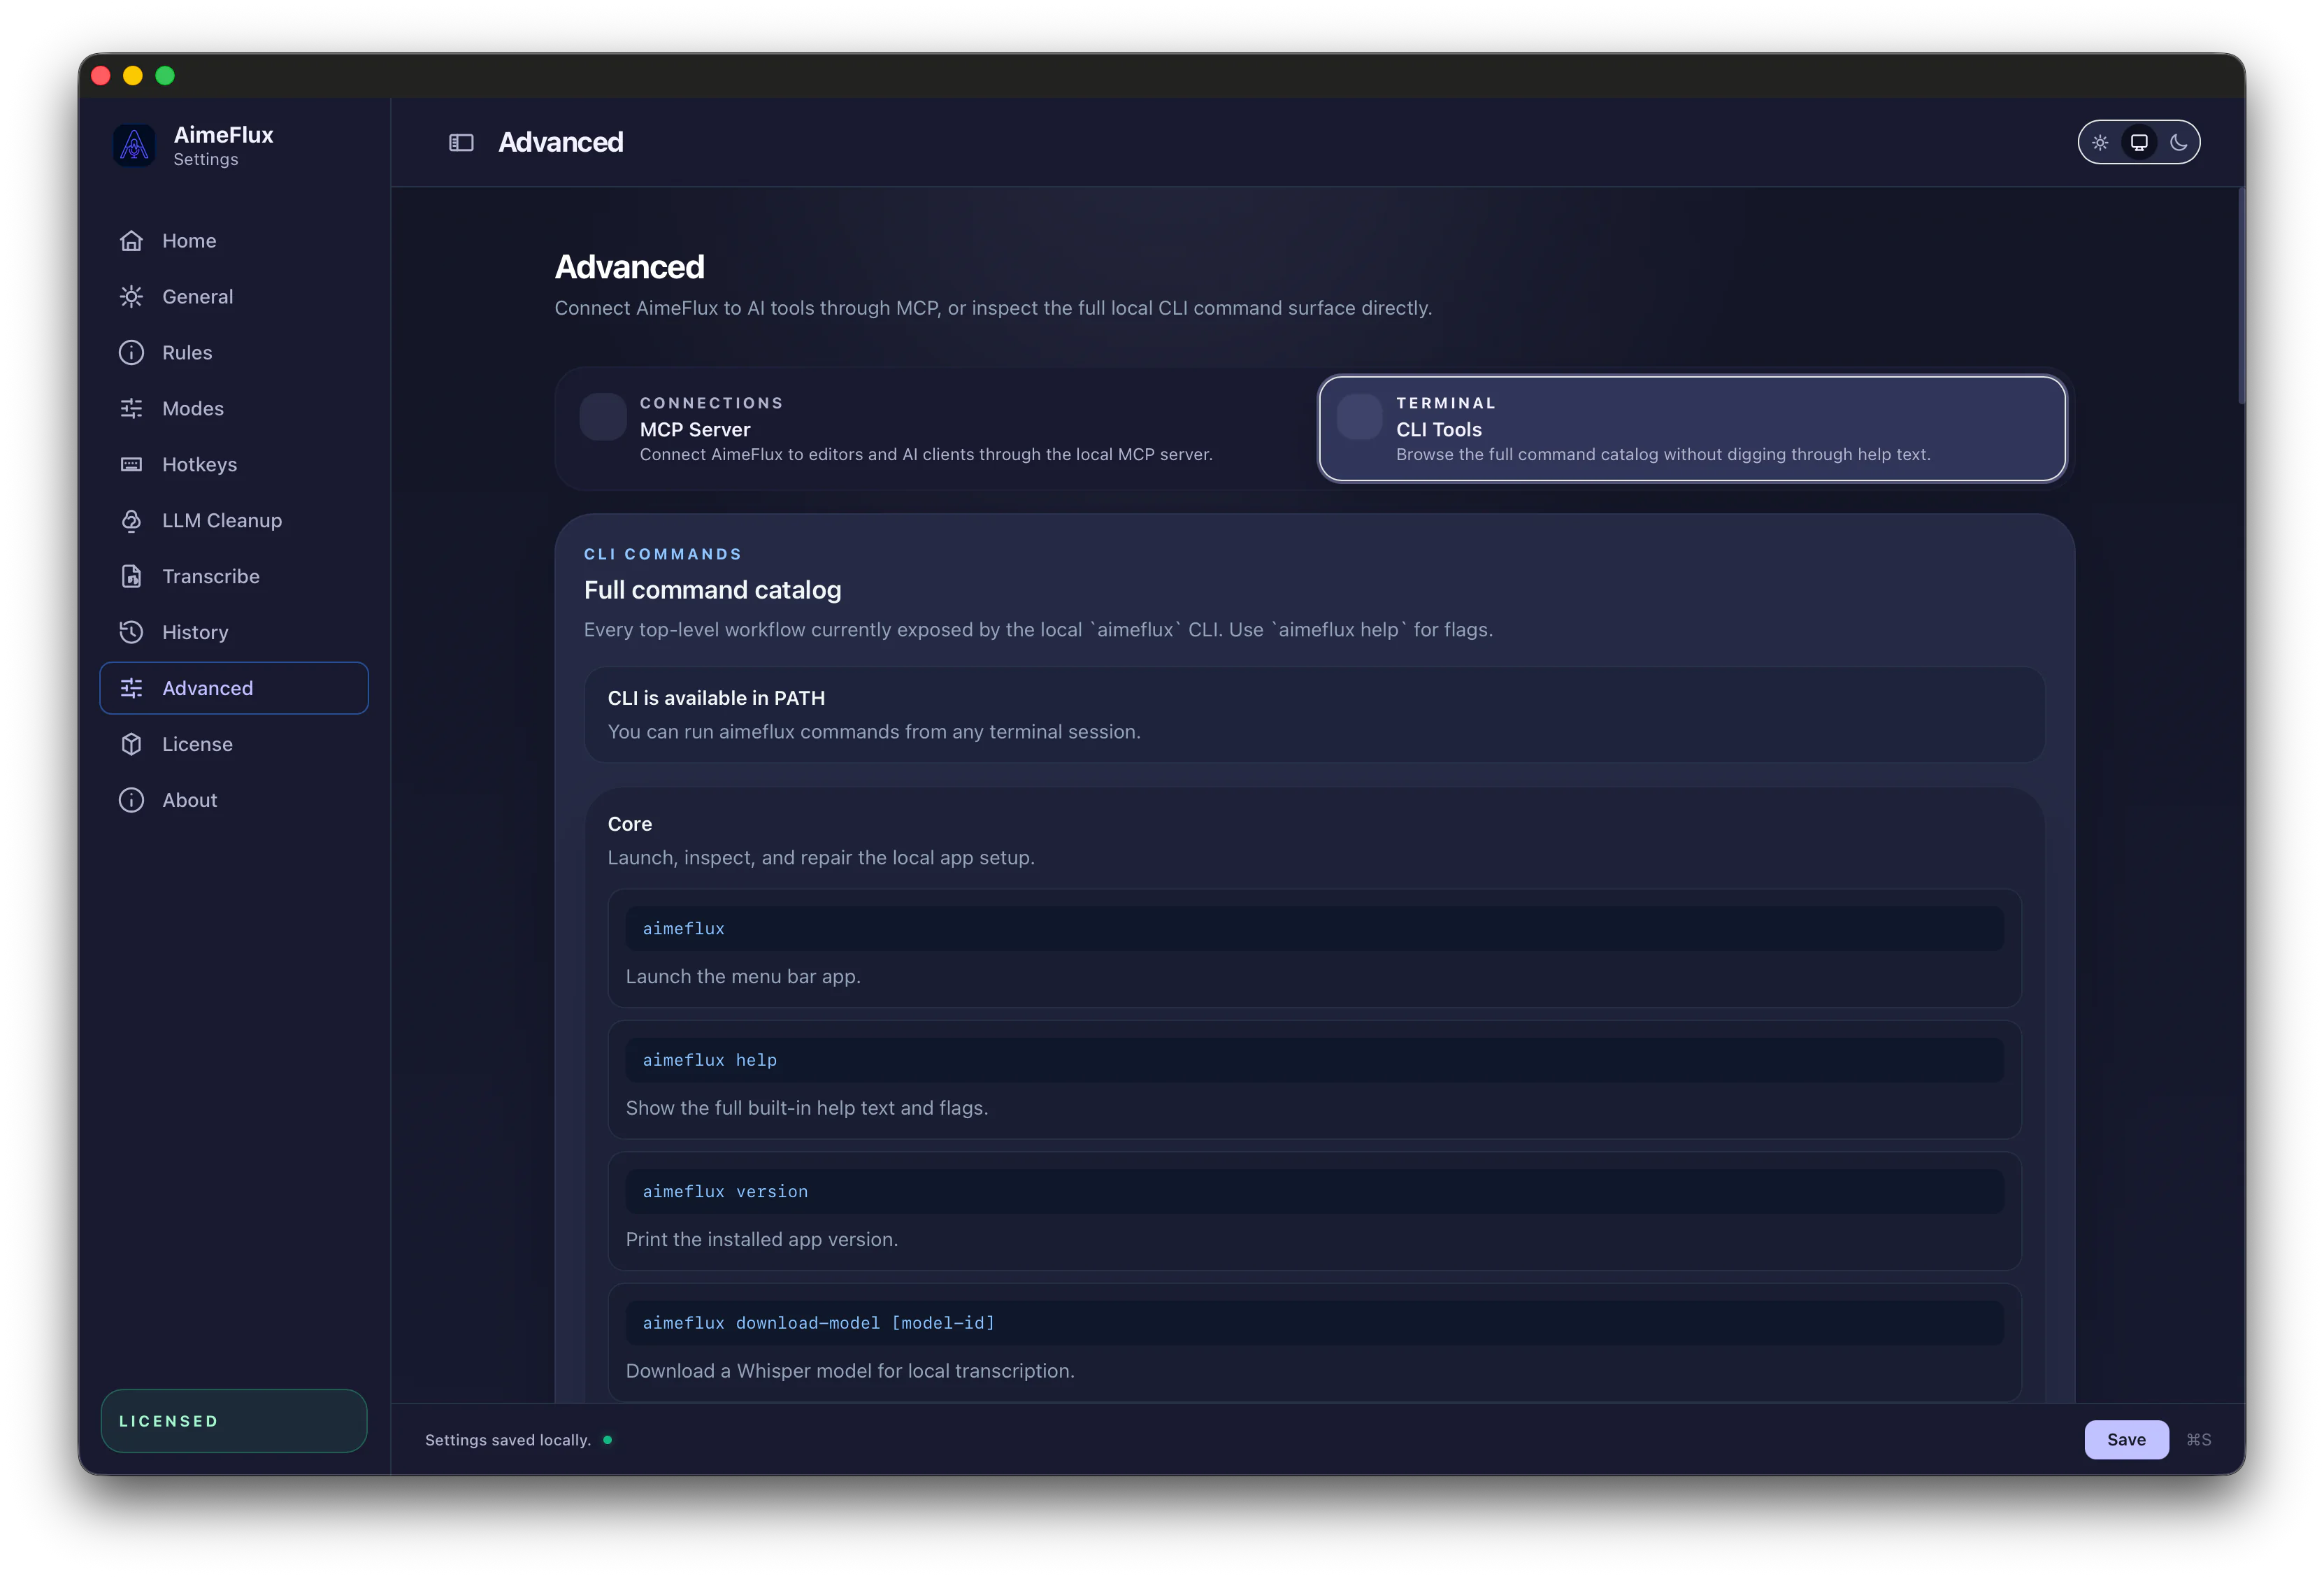The image size is (2324, 1579).
Task: Click the 'aimeflux version' command
Action: coord(1314,1192)
